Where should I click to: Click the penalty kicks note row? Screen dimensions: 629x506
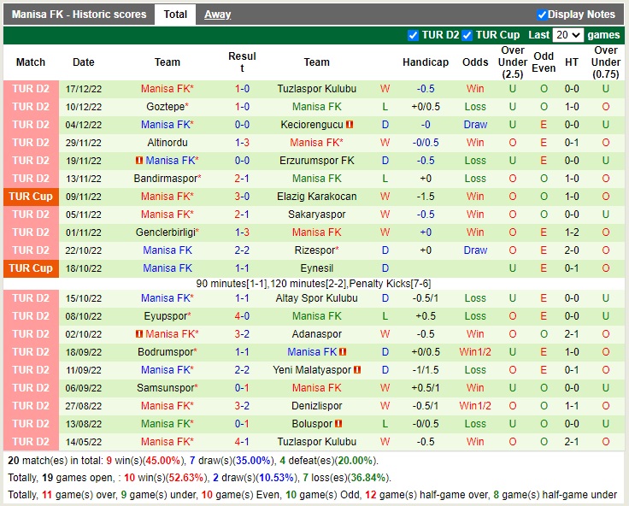tap(314, 284)
